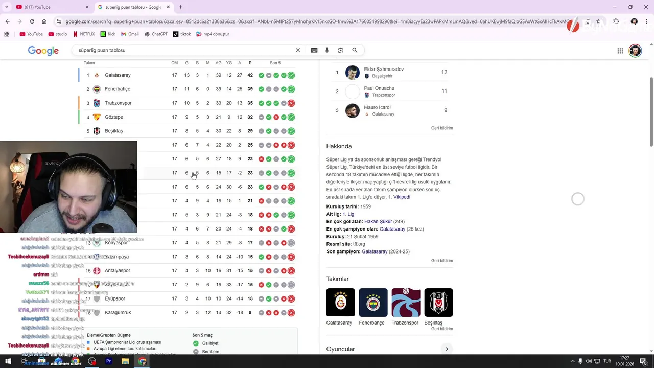
Task: Open Mauro Icardi top scorer entry
Action: pos(390,110)
